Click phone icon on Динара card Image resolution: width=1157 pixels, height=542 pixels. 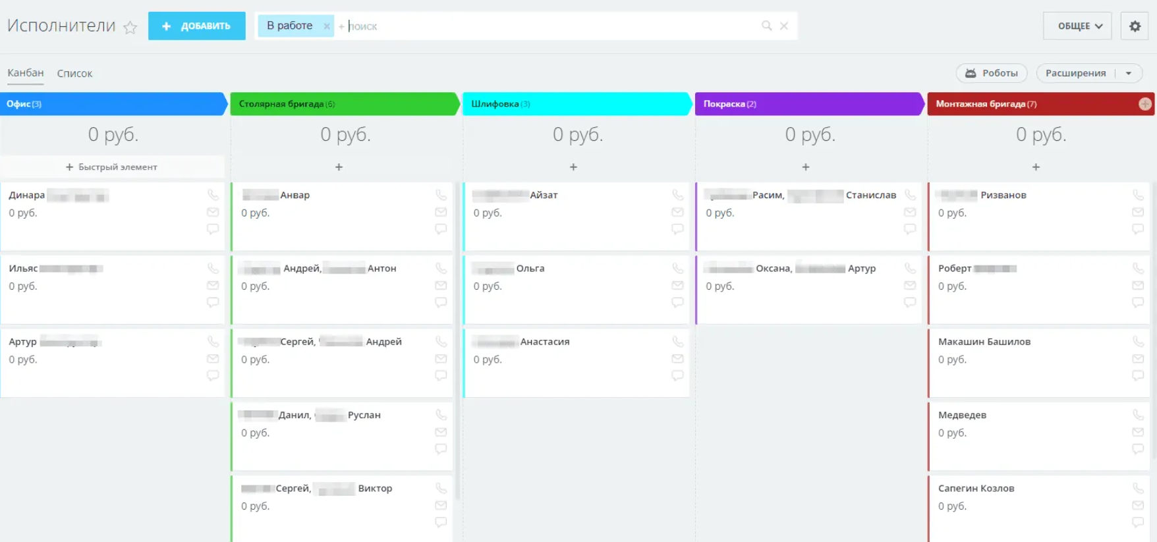coord(213,195)
